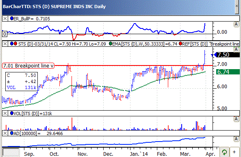Click the Sep. date axis label
241x157 pixels.
click(29, 154)
